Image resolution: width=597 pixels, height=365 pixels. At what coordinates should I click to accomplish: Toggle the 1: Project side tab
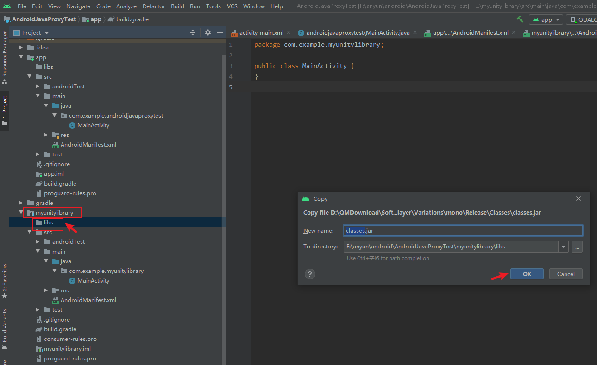click(x=4, y=111)
